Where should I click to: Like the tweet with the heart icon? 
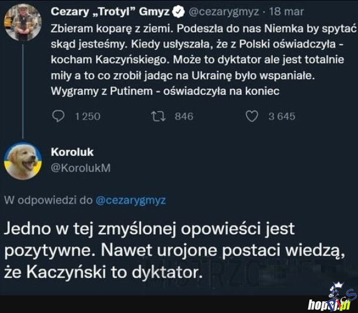click(x=252, y=116)
